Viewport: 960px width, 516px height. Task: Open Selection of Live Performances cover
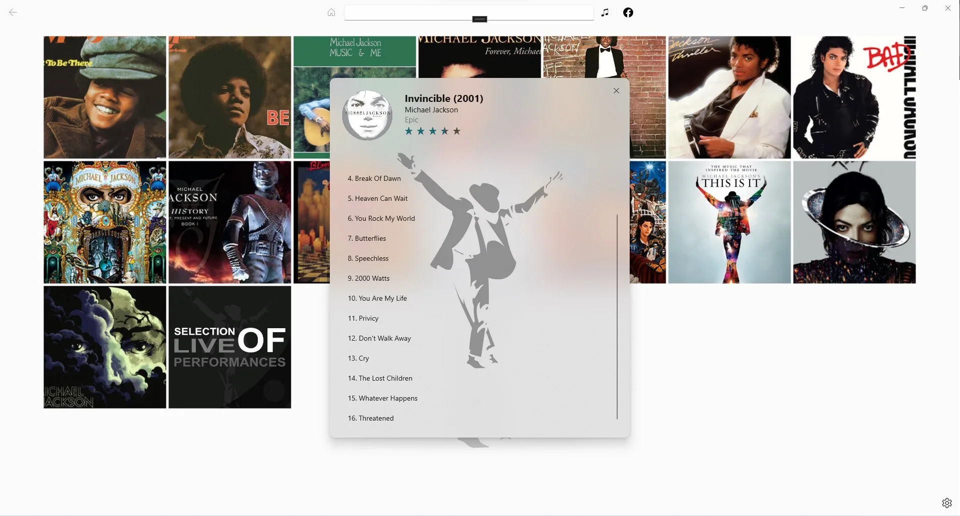(230, 347)
